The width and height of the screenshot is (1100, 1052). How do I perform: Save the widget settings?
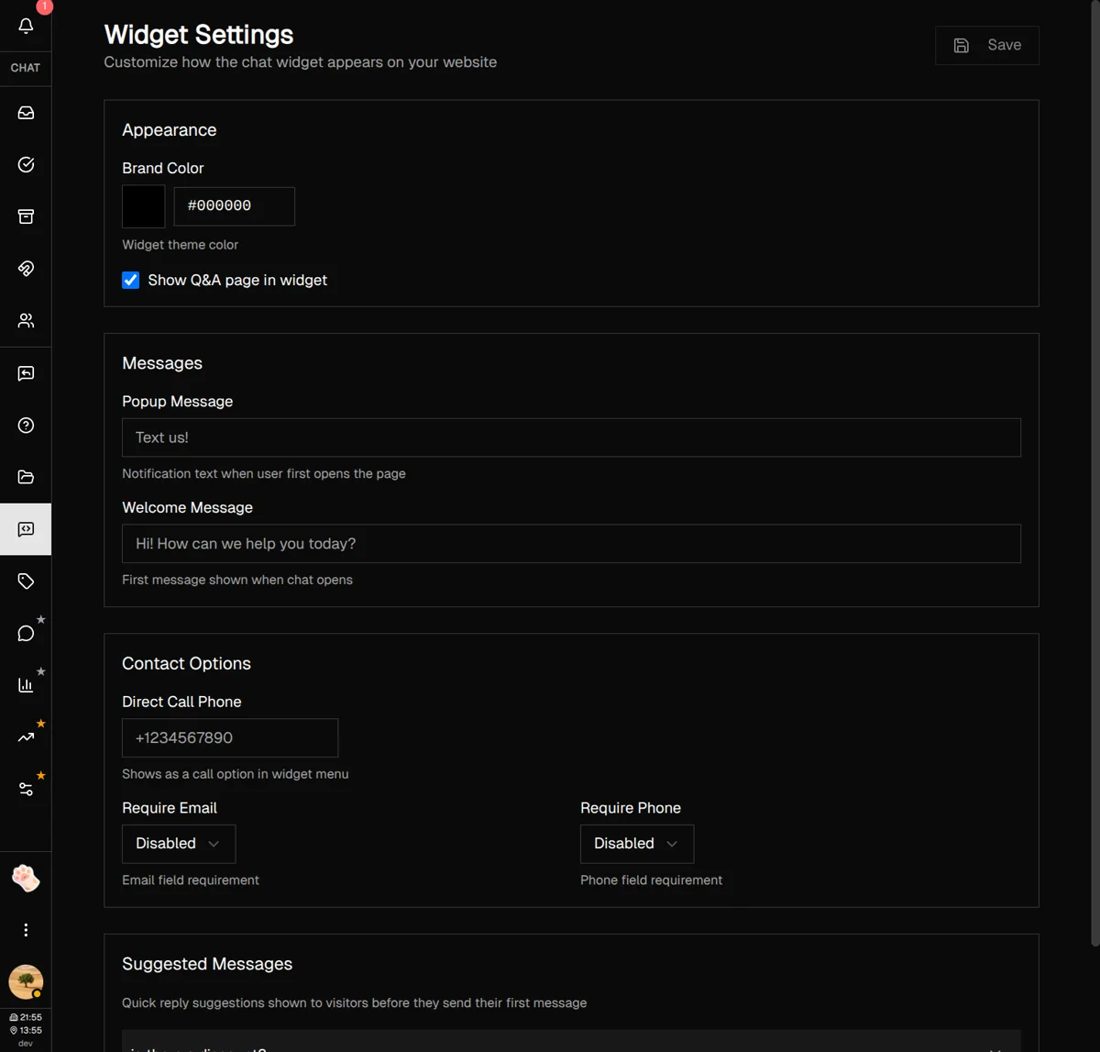(x=986, y=44)
